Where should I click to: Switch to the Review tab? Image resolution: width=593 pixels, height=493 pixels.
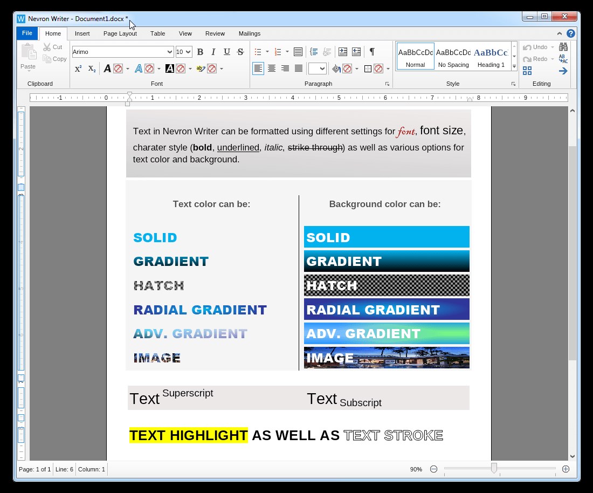point(215,33)
